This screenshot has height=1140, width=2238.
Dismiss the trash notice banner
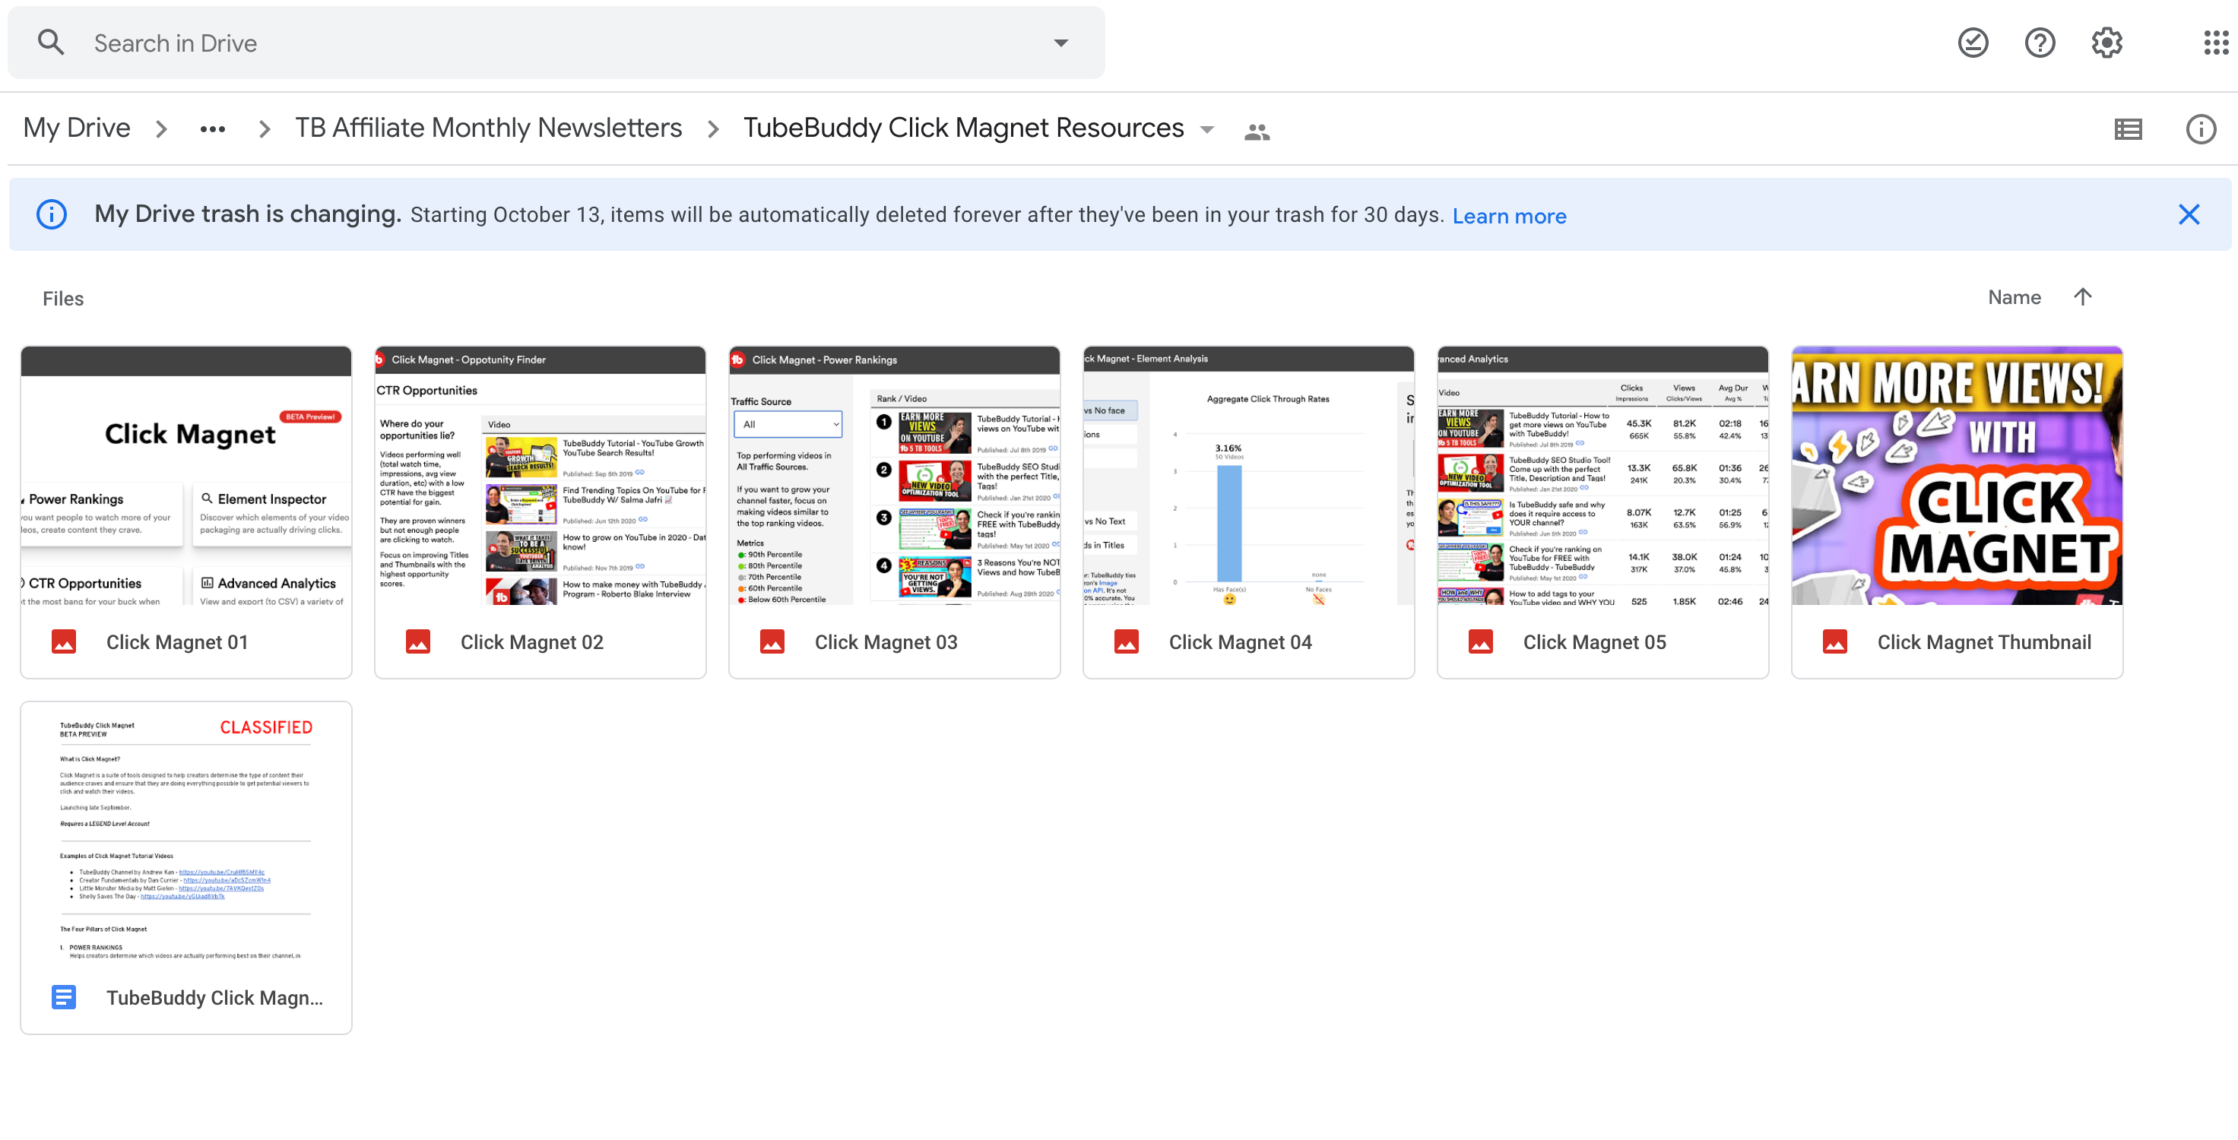[2189, 214]
